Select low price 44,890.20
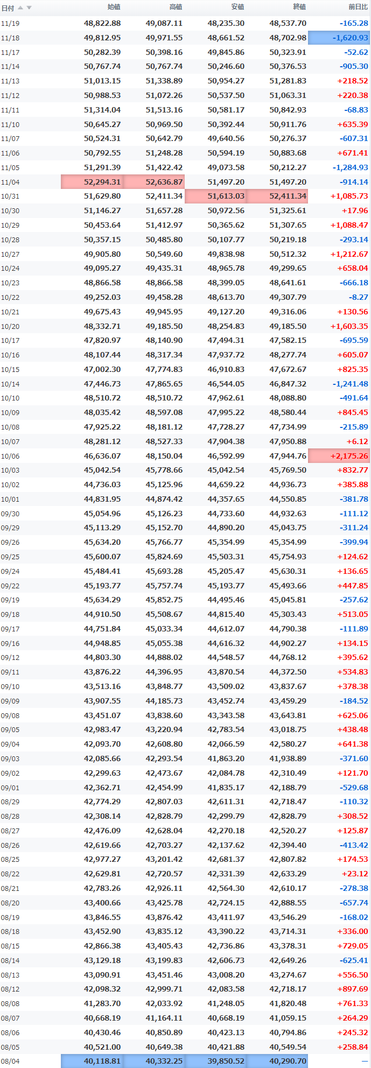The image size is (371, 1068). [226, 528]
